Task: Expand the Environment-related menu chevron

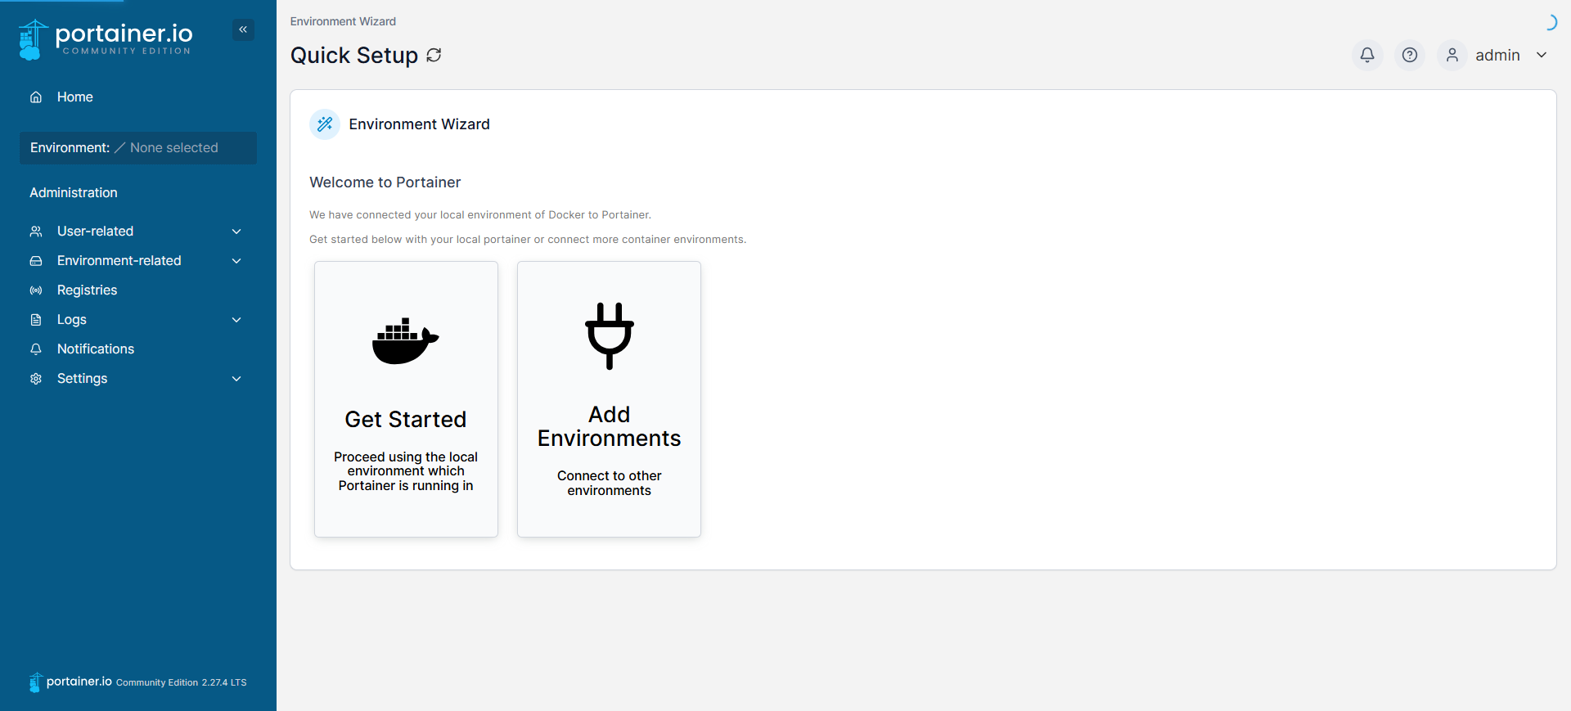Action: pyautogui.click(x=236, y=261)
